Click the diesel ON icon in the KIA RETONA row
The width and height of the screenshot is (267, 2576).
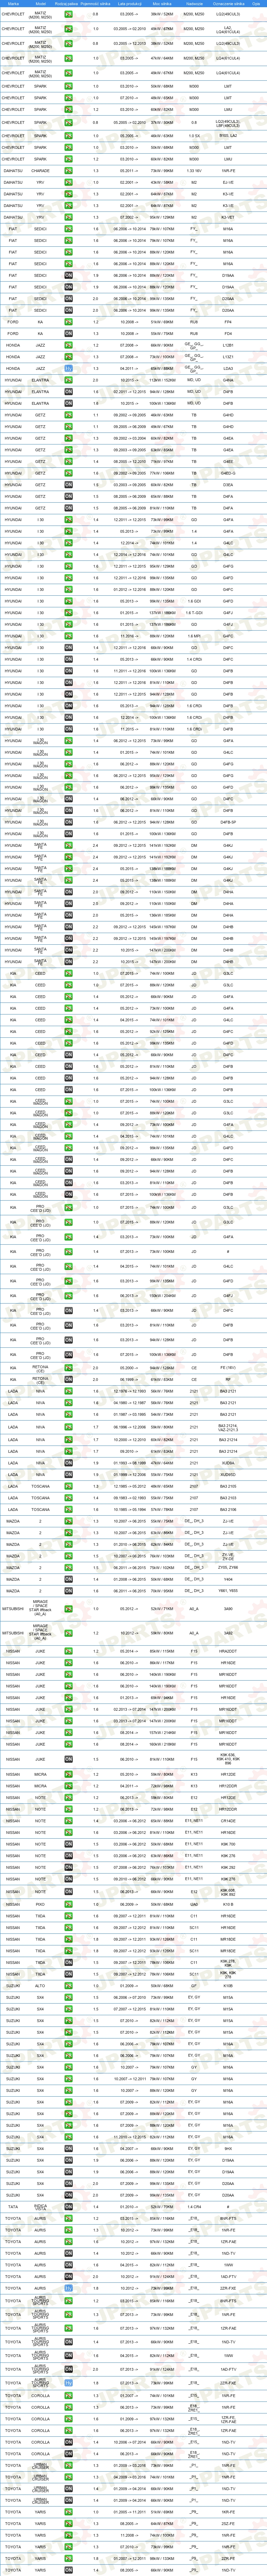69,1379
